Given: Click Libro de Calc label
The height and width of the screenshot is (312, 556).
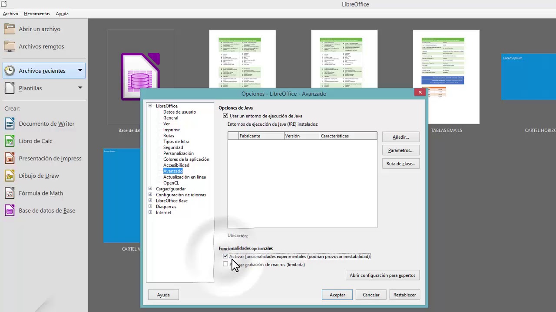Looking at the screenshot, I should click(36, 141).
